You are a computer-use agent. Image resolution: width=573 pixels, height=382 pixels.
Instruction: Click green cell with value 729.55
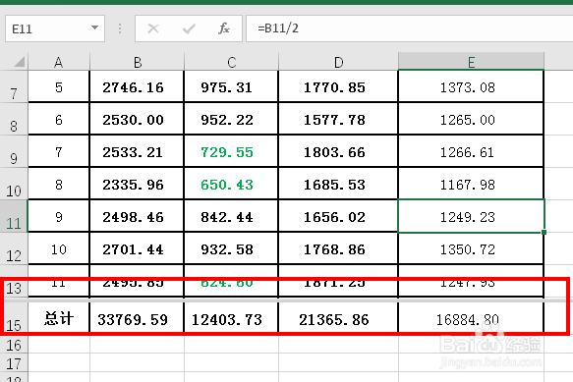point(231,151)
